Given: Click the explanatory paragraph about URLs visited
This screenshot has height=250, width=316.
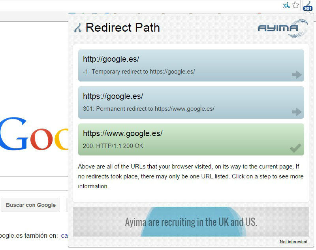Looking at the screenshot, I should coord(191,176).
